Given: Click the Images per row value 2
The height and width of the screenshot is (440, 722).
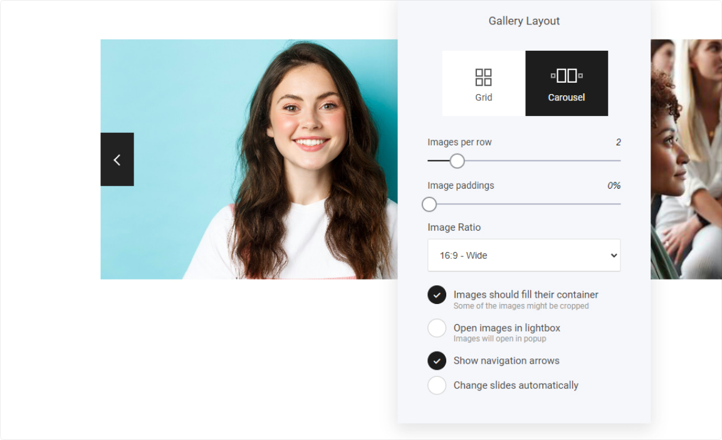Looking at the screenshot, I should (619, 142).
